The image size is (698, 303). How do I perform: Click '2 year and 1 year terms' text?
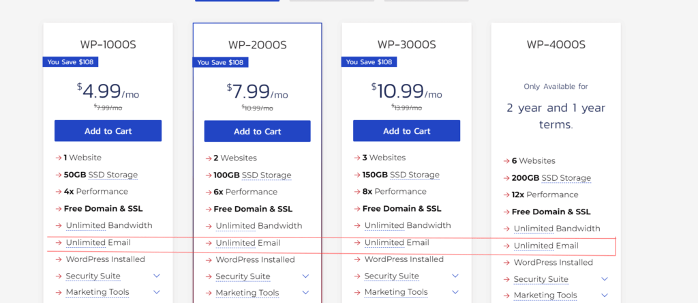(x=556, y=116)
